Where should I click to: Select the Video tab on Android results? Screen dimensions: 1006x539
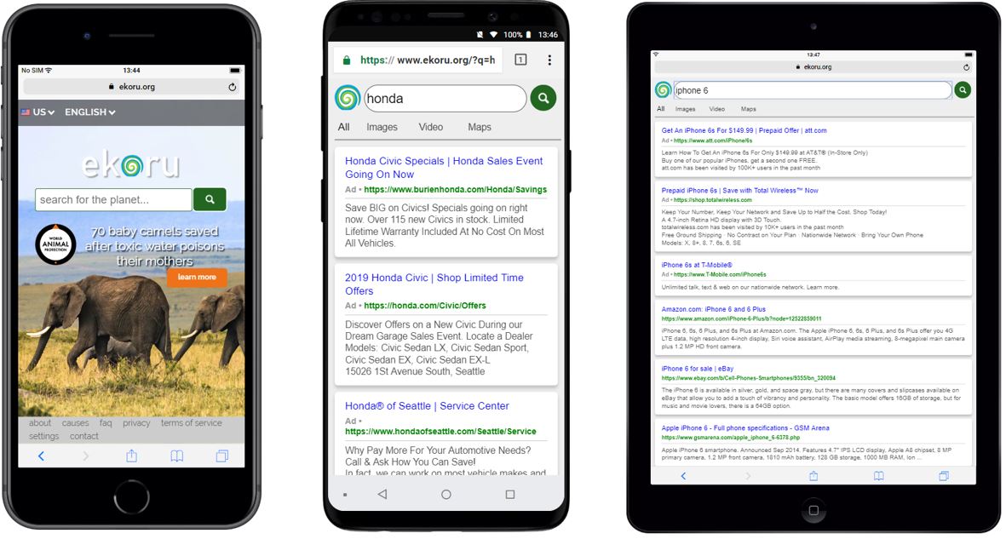[x=430, y=127]
